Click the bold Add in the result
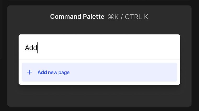199x111 pixels. tap(42, 72)
